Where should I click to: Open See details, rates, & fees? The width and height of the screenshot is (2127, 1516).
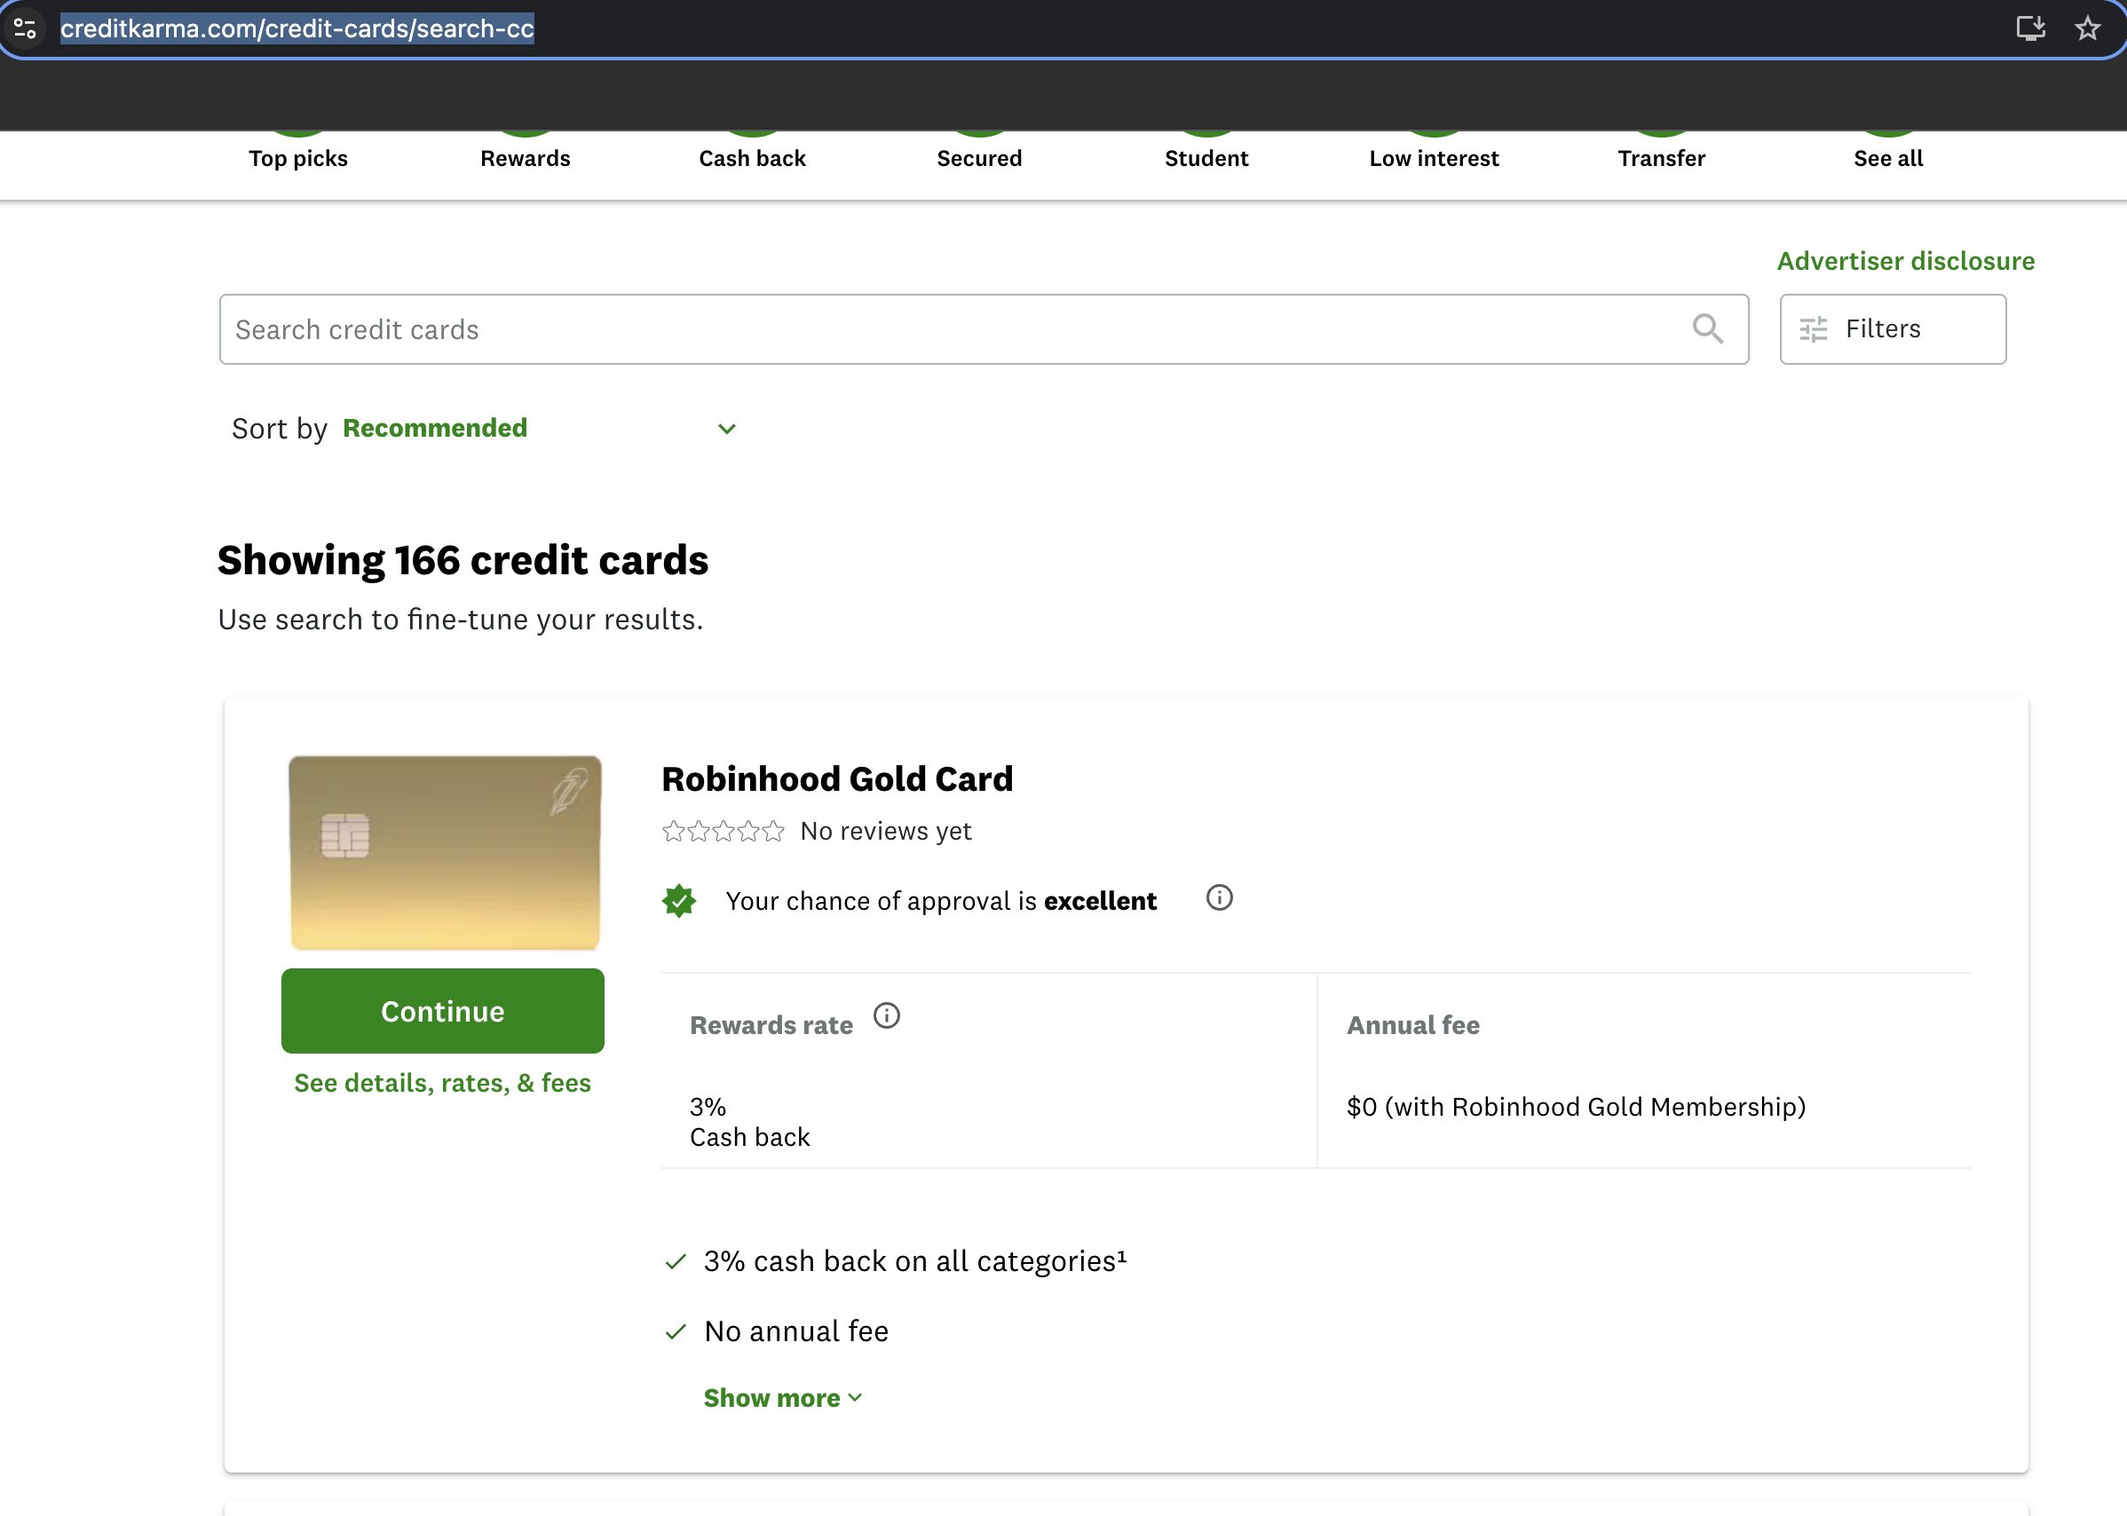click(442, 1083)
